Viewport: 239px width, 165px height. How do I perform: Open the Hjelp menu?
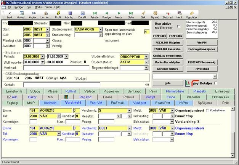point(57,7)
